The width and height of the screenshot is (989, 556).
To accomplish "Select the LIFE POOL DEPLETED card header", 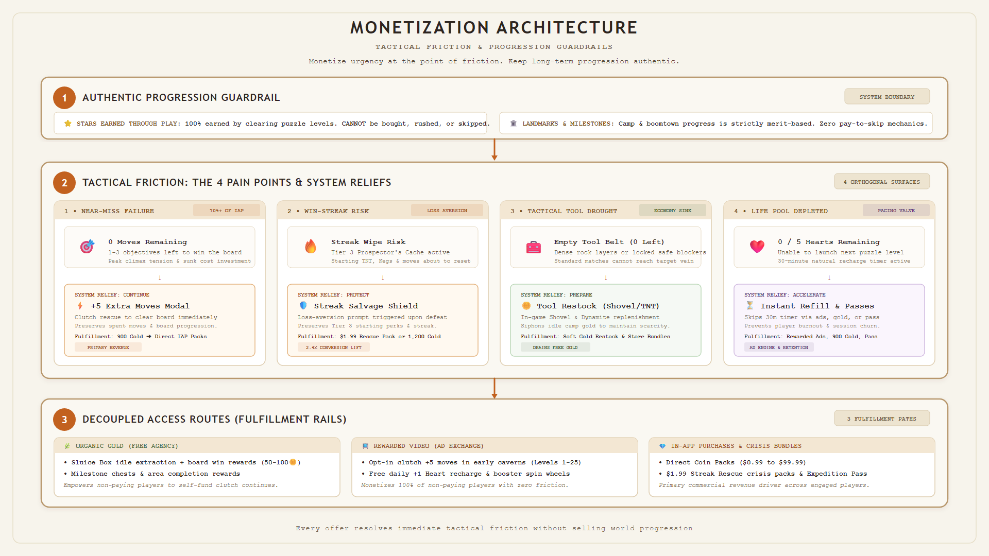I will pos(829,211).
